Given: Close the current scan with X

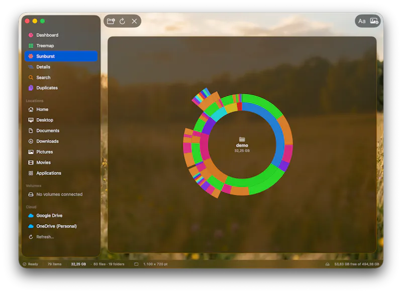Looking at the screenshot, I should pos(134,21).
